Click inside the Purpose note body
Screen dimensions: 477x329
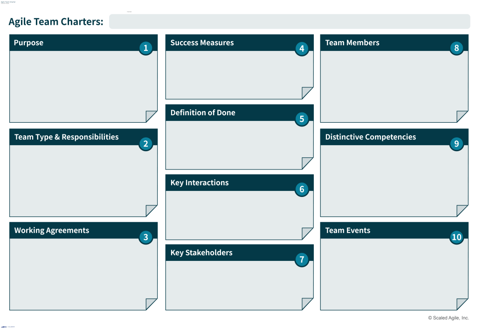[79, 84]
